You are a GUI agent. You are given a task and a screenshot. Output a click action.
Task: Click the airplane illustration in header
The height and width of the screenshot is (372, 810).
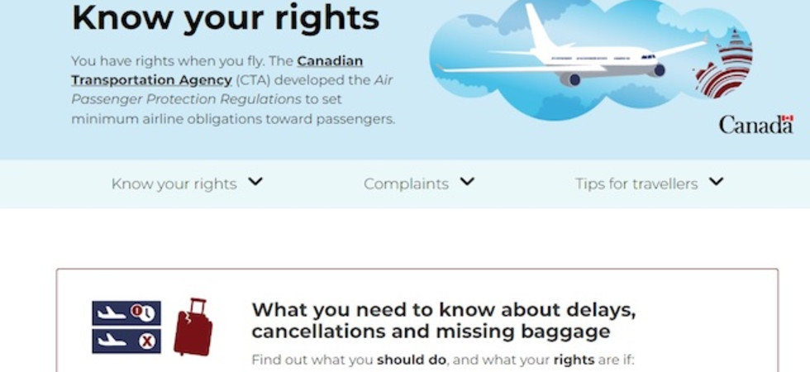tap(572, 50)
